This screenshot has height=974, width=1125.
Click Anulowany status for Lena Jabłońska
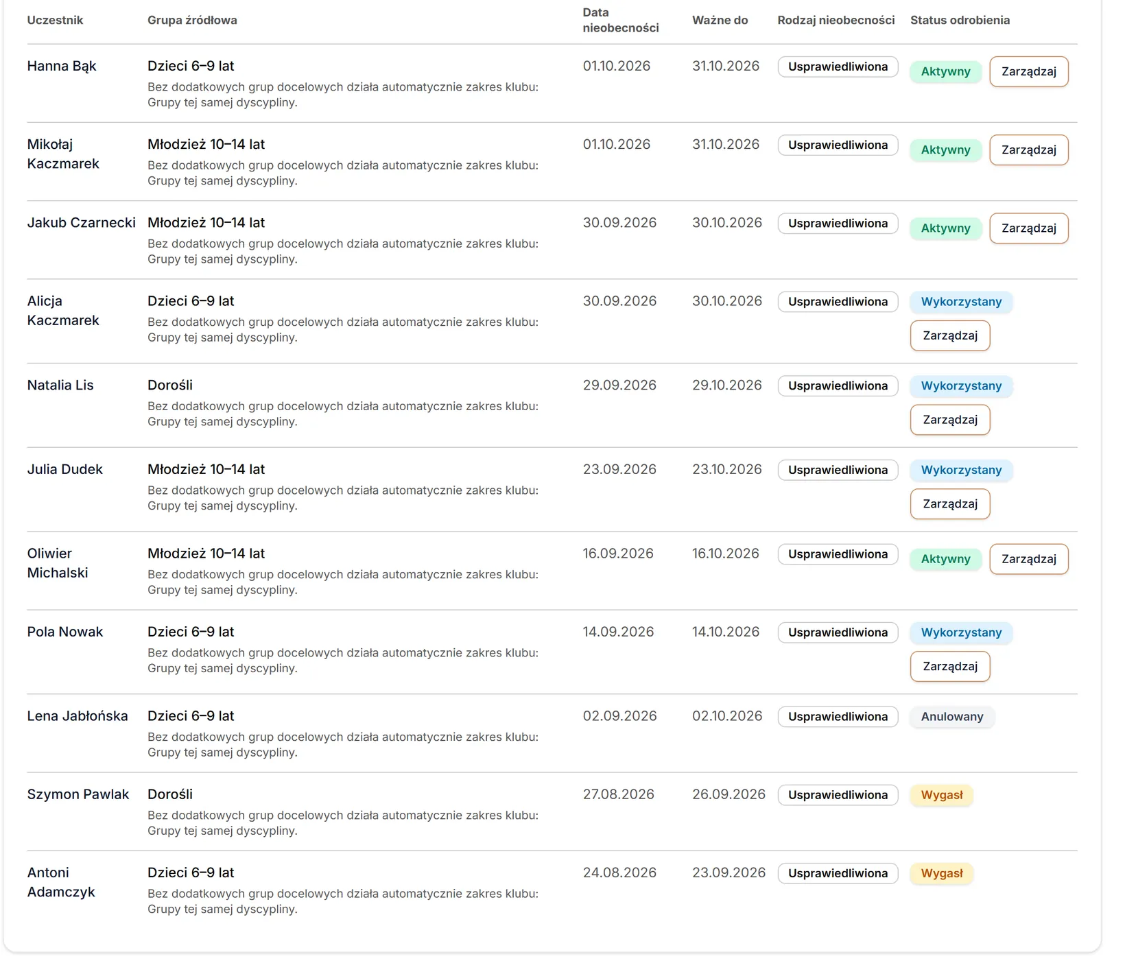tap(951, 716)
